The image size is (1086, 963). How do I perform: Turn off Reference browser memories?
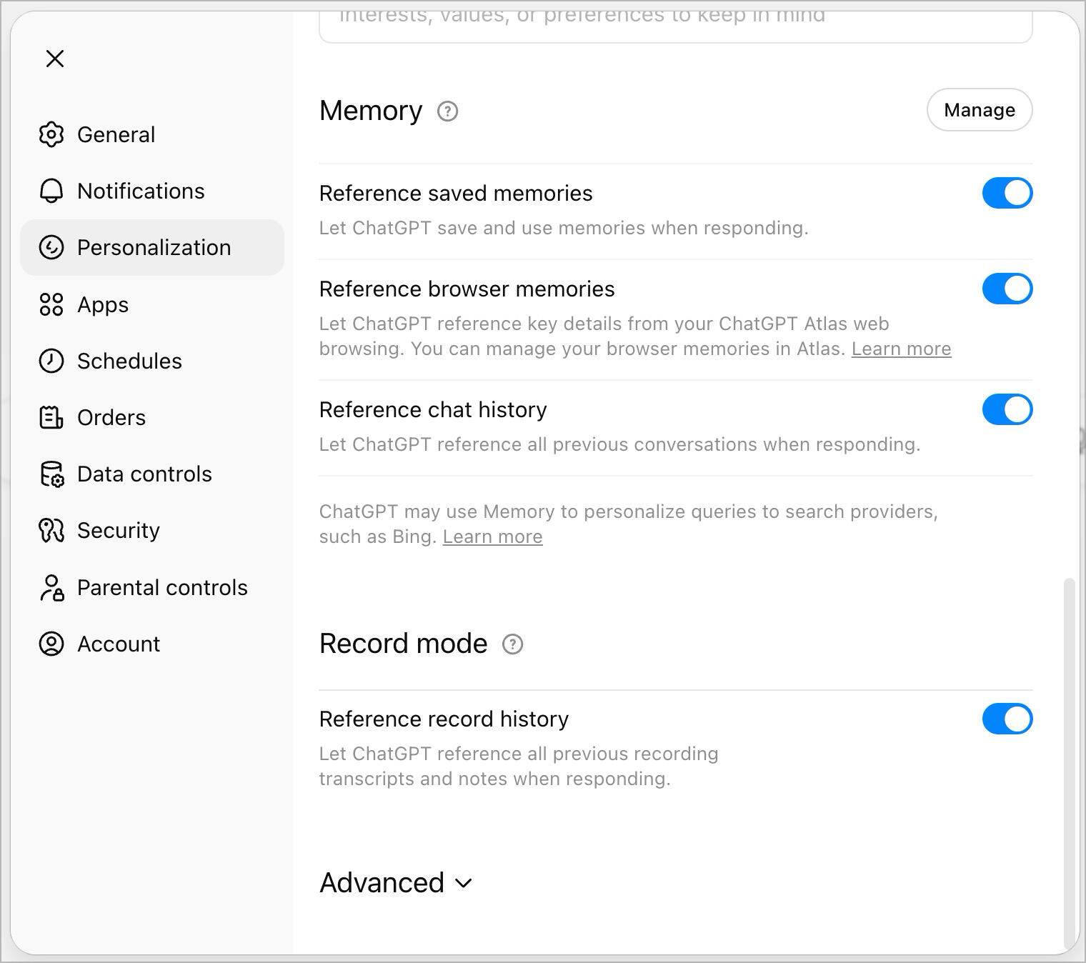click(x=1007, y=289)
